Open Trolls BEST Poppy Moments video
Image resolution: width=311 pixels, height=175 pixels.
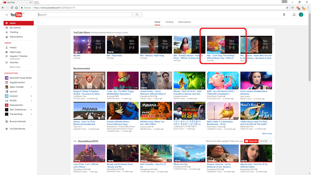(123, 81)
